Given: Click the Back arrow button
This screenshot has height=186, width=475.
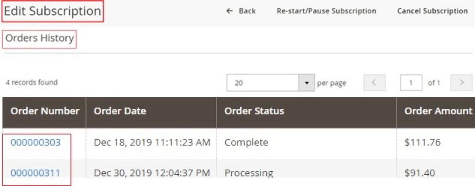Looking at the screenshot, I should coord(241,11).
